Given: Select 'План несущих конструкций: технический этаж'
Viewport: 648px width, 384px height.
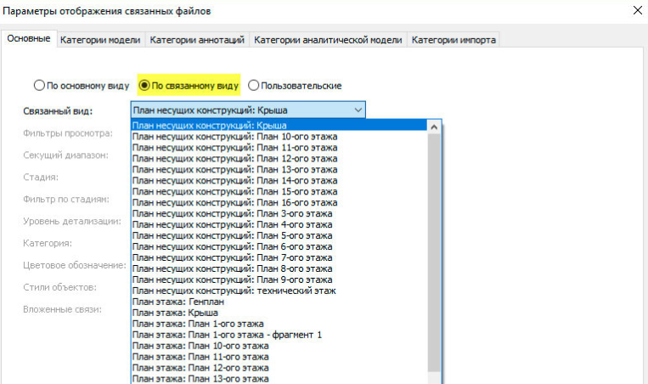Looking at the screenshot, I should coord(234,291).
